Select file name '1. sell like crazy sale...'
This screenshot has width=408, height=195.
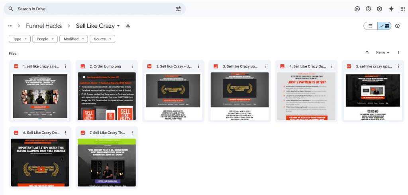[x=41, y=66]
